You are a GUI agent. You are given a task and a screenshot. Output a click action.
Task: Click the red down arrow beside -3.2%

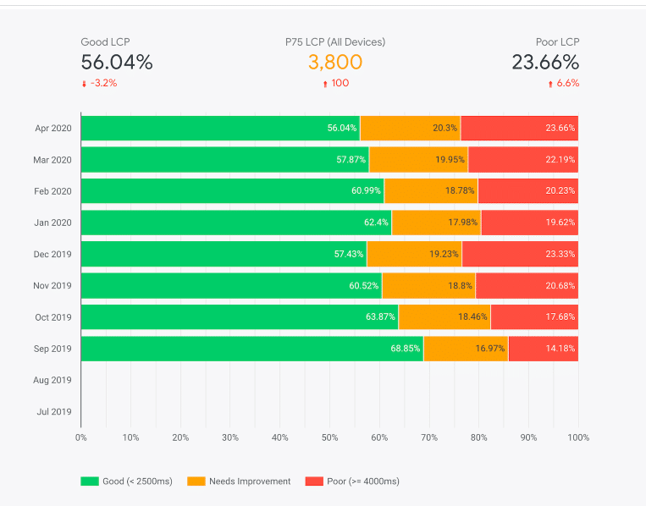(x=84, y=84)
